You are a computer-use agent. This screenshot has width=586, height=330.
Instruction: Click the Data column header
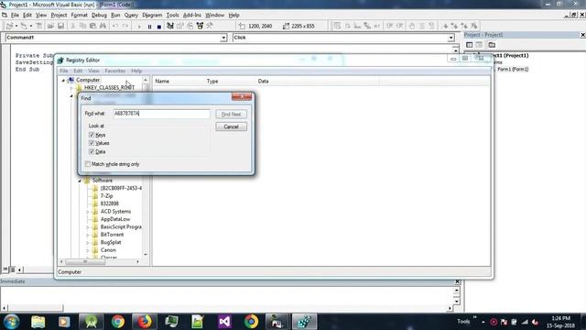[263, 82]
